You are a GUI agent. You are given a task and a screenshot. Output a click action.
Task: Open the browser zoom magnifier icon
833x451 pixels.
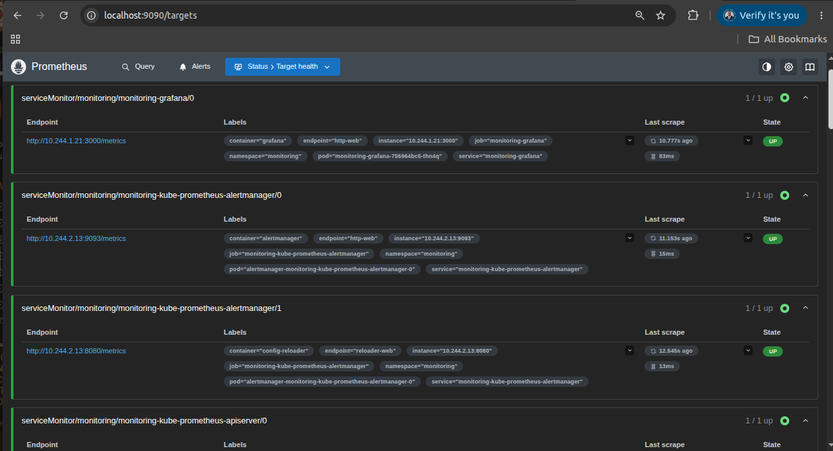(640, 15)
